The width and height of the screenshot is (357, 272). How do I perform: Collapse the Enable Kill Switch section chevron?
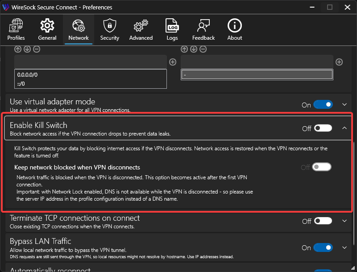(x=344, y=128)
